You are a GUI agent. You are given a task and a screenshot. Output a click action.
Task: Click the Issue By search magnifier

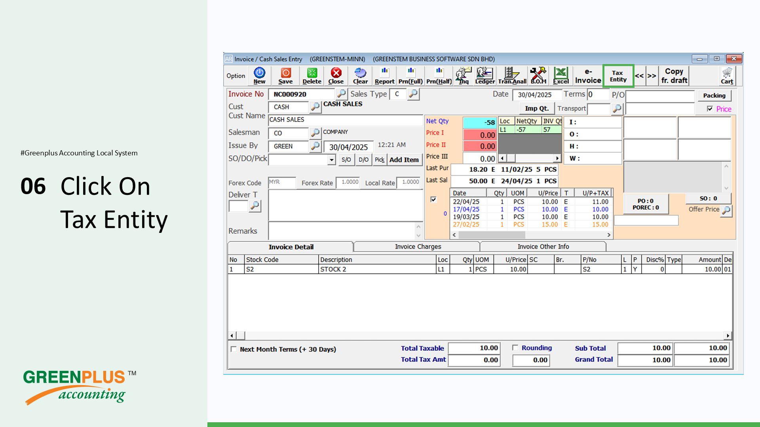click(315, 146)
